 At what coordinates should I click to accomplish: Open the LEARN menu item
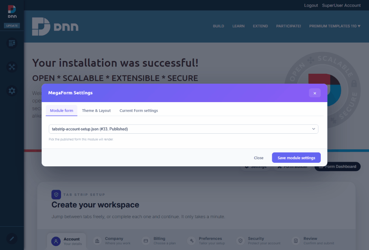coord(238,26)
